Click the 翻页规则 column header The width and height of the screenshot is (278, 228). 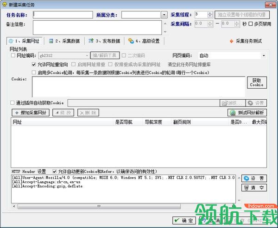click(200, 122)
